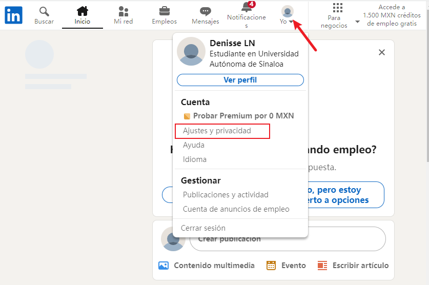Viewport: 429px width, 285px height.
Task: Click the Escribir artículo option
Action: click(x=353, y=266)
